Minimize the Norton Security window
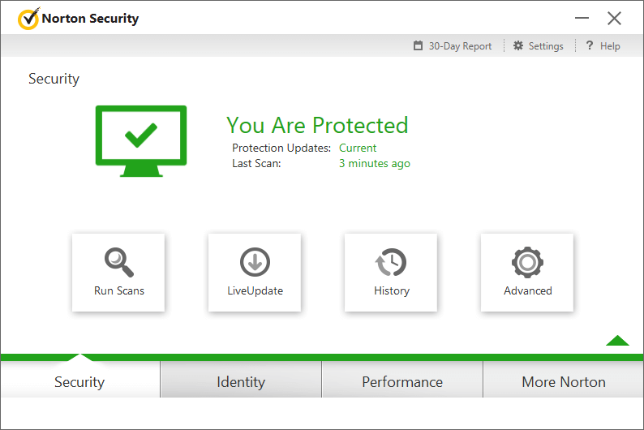The image size is (644, 430). [582, 18]
